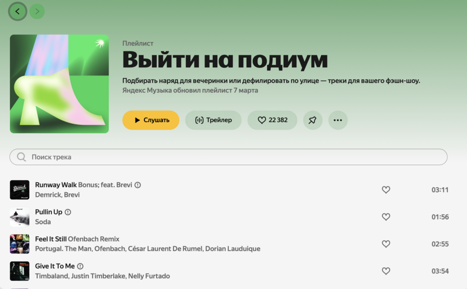Click the 01:56 duration of Pullin Up
Image resolution: width=467 pixels, height=289 pixels.
pos(440,216)
